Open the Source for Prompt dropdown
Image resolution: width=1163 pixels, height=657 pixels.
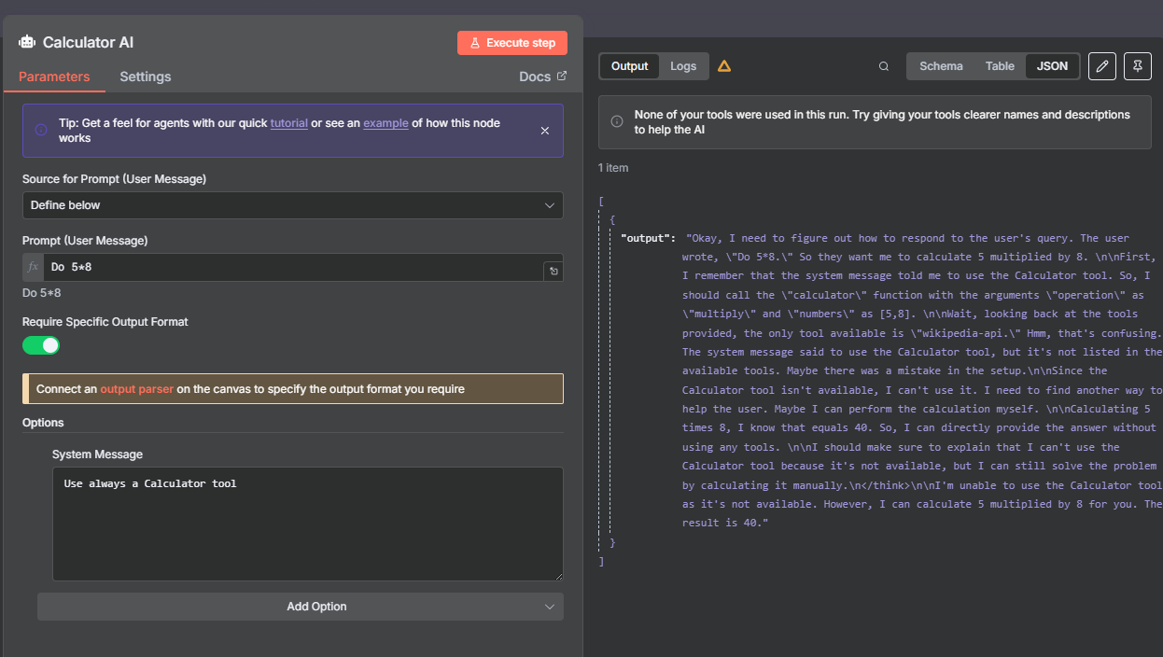click(292, 205)
